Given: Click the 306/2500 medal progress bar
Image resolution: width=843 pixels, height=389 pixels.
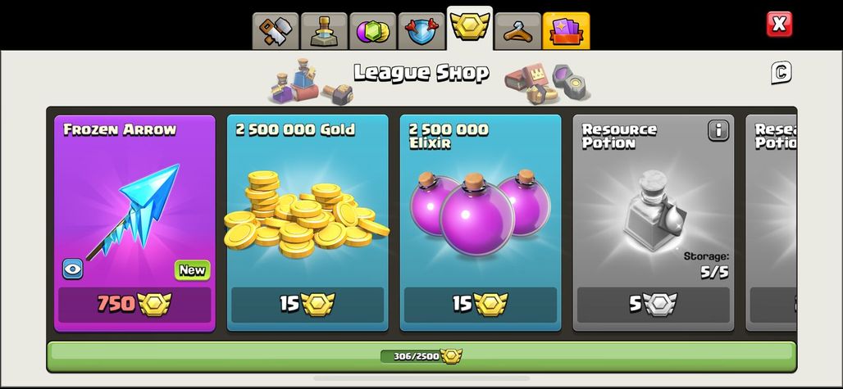Looking at the screenshot, I should (421, 356).
